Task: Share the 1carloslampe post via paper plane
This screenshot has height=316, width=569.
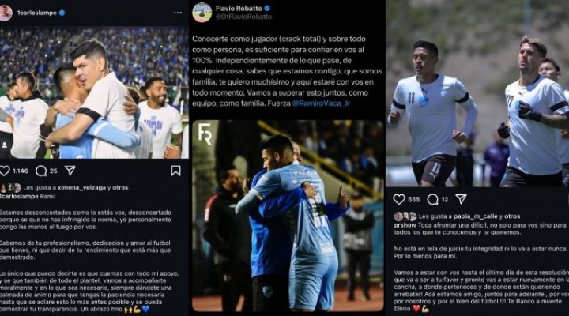Action: click(x=70, y=171)
